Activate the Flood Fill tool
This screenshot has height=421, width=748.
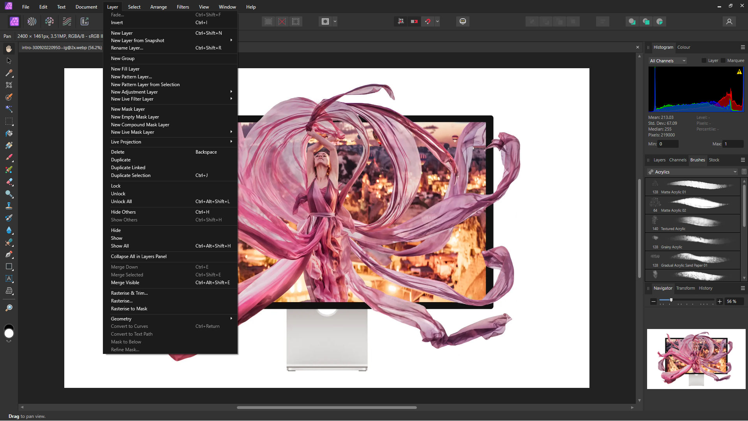click(9, 134)
